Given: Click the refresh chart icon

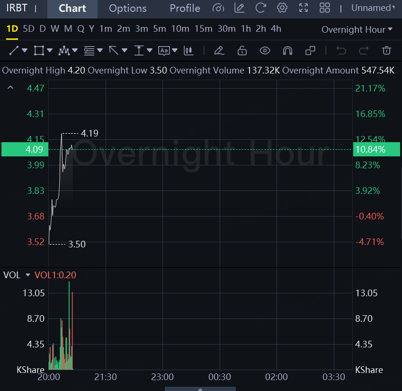Looking at the screenshot, I should [260, 8].
